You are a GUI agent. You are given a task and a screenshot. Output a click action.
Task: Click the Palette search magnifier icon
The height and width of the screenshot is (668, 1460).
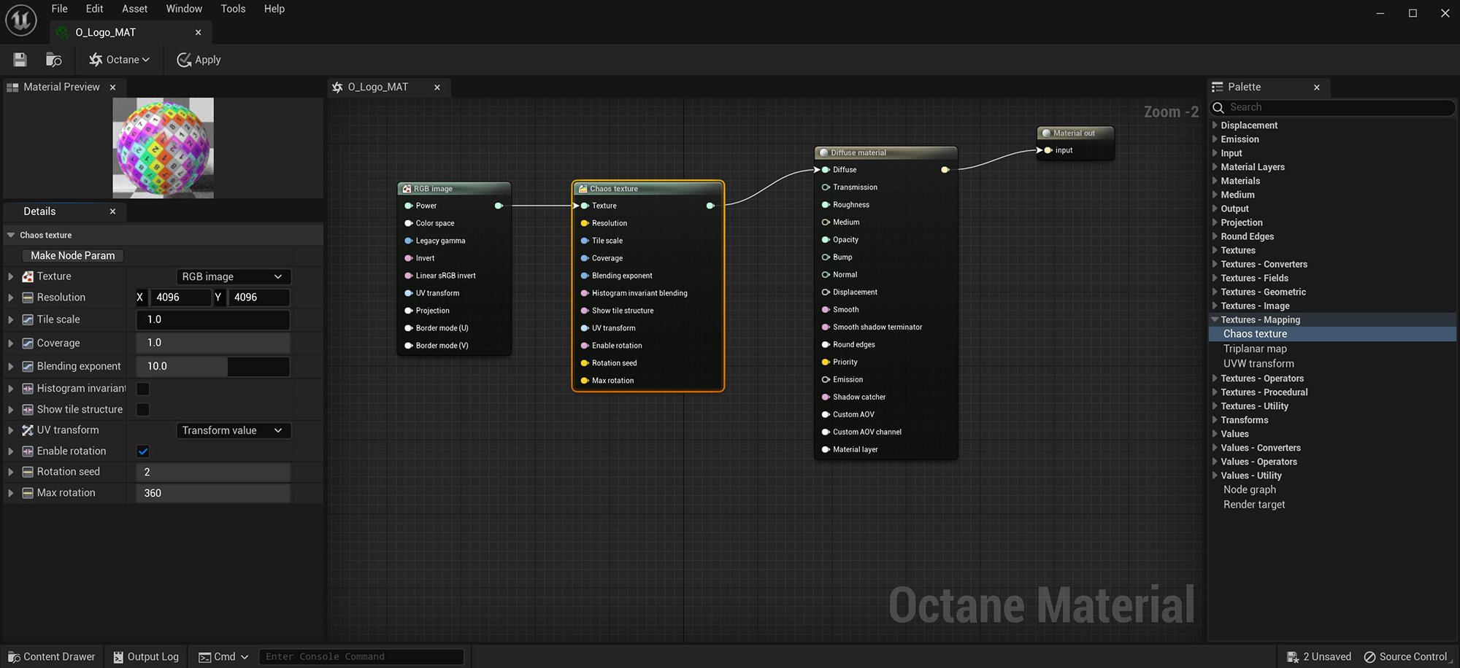coord(1218,107)
